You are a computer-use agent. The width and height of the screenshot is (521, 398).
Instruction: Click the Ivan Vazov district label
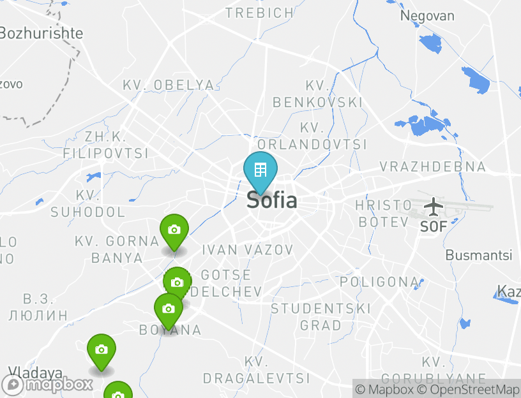coord(248,249)
